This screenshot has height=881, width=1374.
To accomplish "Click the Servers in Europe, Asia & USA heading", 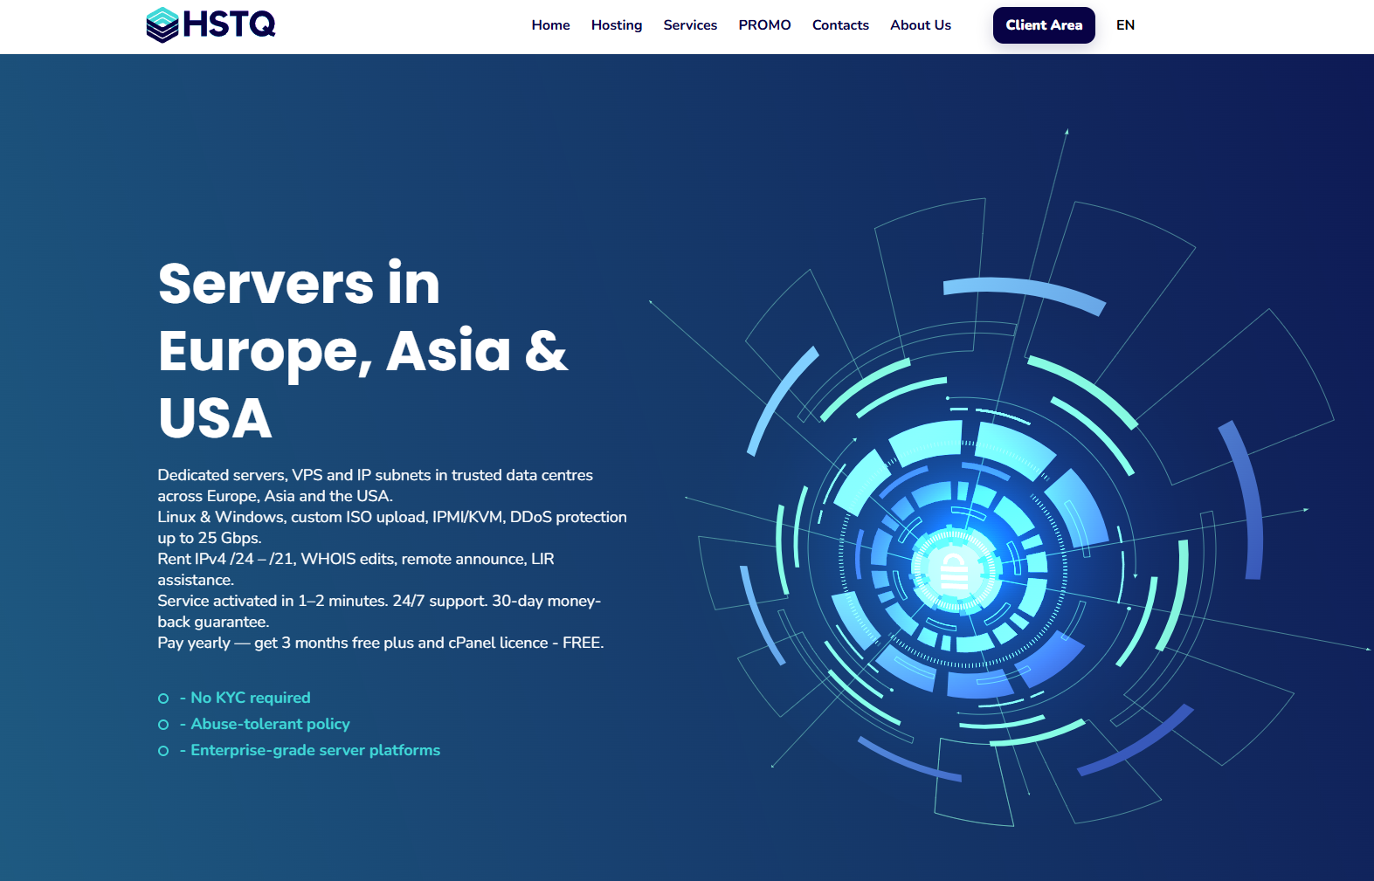I will (362, 350).
